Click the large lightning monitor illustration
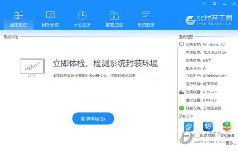238x151 pixels. (x=33, y=68)
